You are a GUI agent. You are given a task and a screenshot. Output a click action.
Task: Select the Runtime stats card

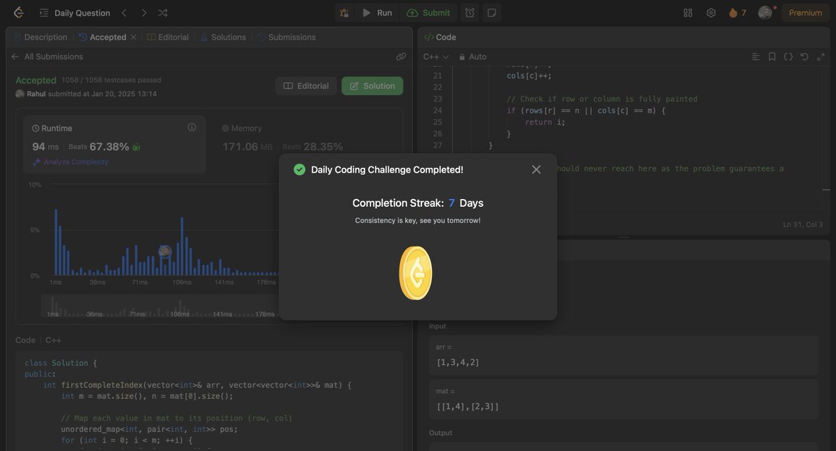click(x=114, y=143)
